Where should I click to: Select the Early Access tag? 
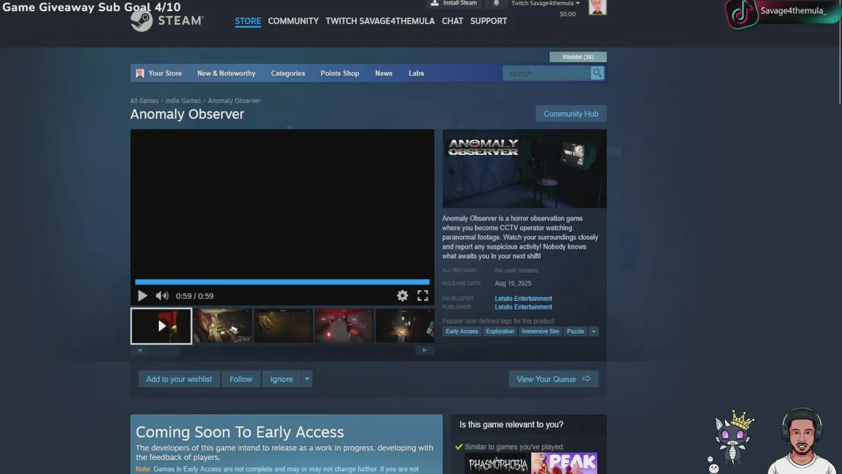tap(462, 331)
